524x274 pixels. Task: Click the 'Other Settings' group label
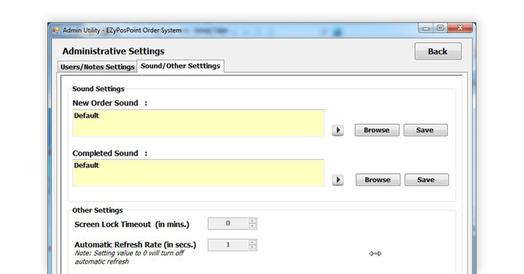pyautogui.click(x=98, y=210)
